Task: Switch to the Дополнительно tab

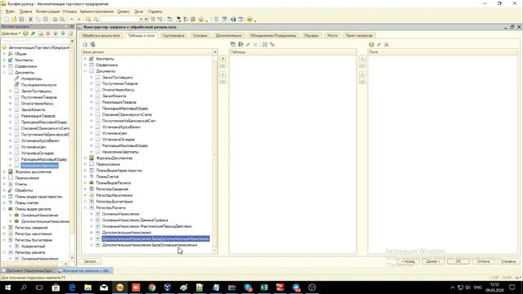Action: point(229,35)
